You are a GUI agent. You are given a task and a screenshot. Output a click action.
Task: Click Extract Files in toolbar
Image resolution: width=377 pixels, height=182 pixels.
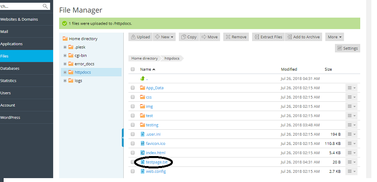(x=268, y=37)
